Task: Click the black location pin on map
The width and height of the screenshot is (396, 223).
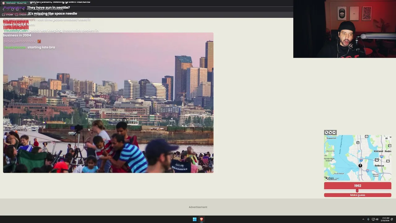Action: pyautogui.click(x=360, y=166)
